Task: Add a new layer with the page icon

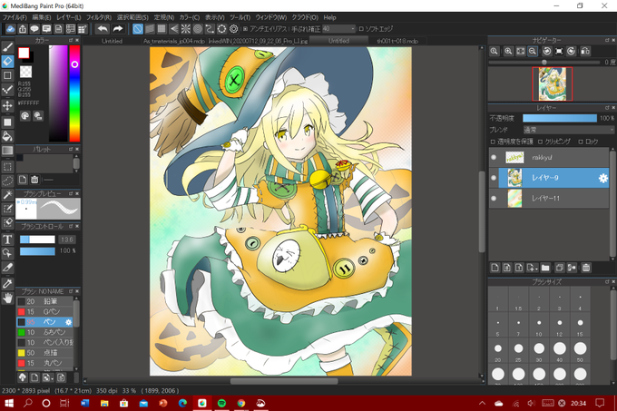Action: (495, 268)
